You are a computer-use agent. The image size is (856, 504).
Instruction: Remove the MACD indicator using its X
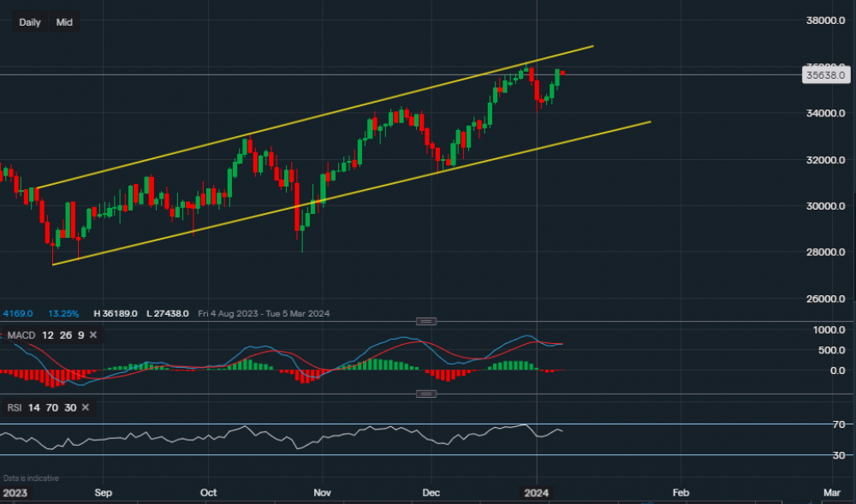point(93,335)
